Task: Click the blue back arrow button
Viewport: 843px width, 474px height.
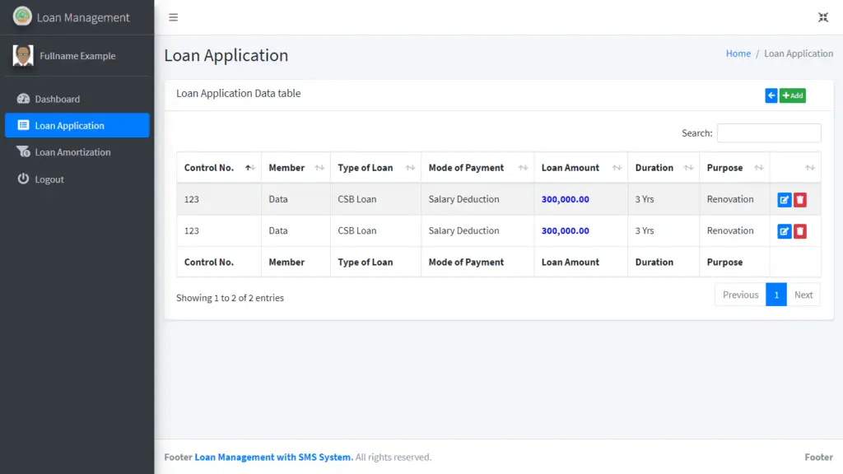Action: click(x=771, y=95)
